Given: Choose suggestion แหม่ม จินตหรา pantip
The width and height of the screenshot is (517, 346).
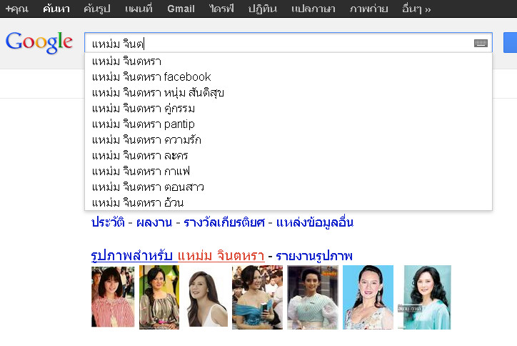Looking at the screenshot, I should (x=288, y=124).
